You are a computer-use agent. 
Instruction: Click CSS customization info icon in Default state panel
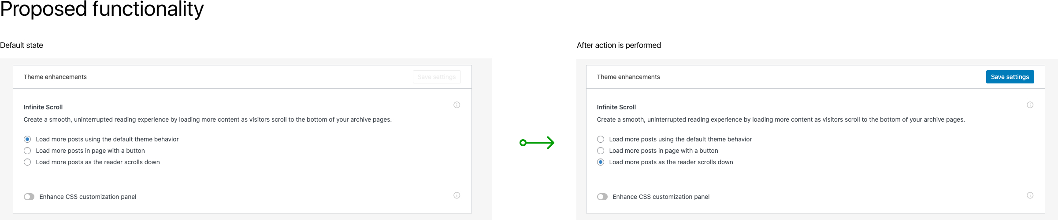coord(457,195)
